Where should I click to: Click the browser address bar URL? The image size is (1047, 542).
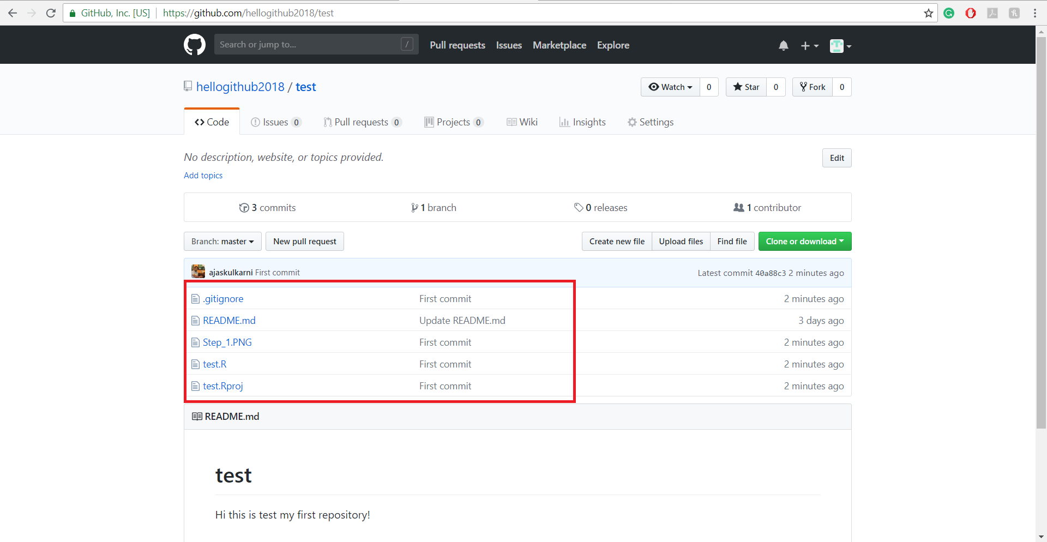(248, 13)
